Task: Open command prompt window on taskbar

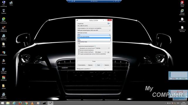Action: coord(44,103)
